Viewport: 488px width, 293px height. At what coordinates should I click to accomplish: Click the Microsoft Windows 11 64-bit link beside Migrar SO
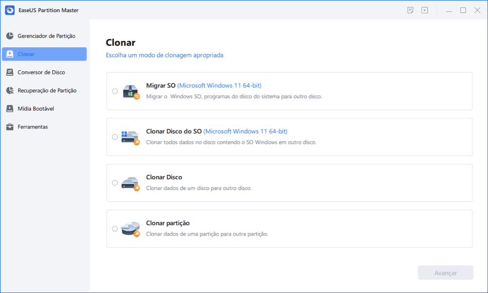point(220,85)
